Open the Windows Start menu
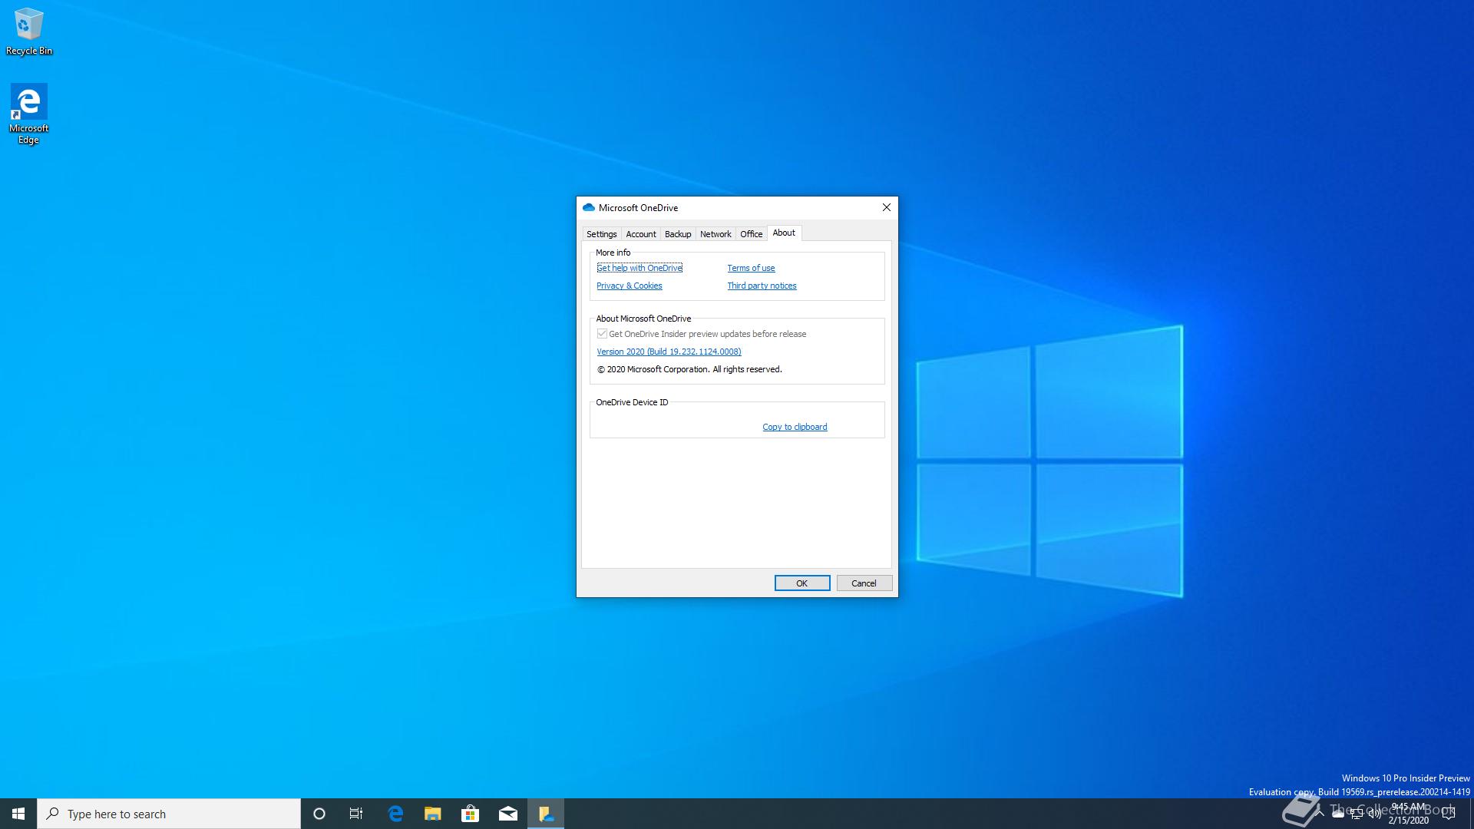The height and width of the screenshot is (829, 1474). [x=18, y=814]
